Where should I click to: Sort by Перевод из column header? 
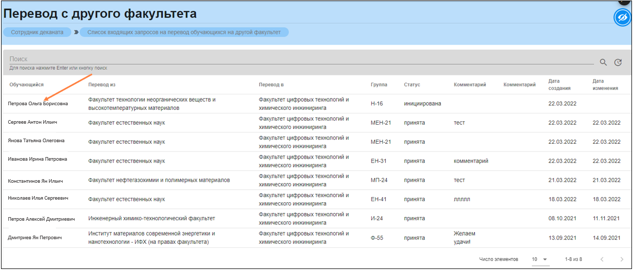coord(102,85)
